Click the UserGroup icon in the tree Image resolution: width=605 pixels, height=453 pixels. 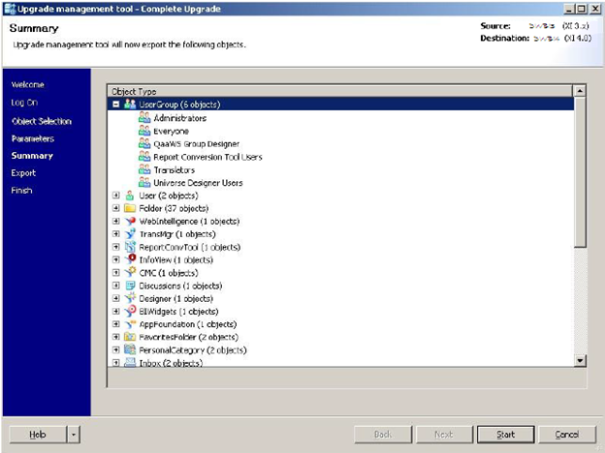(130, 105)
